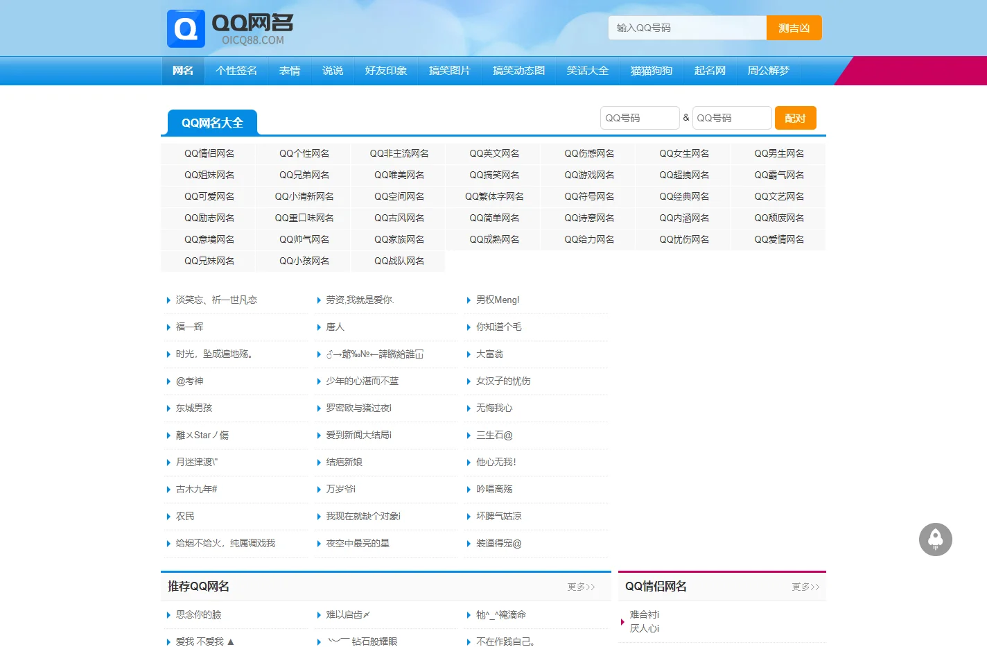Click the name 坏脾气姑凉
This screenshot has height=647, width=987.
[x=498, y=516]
